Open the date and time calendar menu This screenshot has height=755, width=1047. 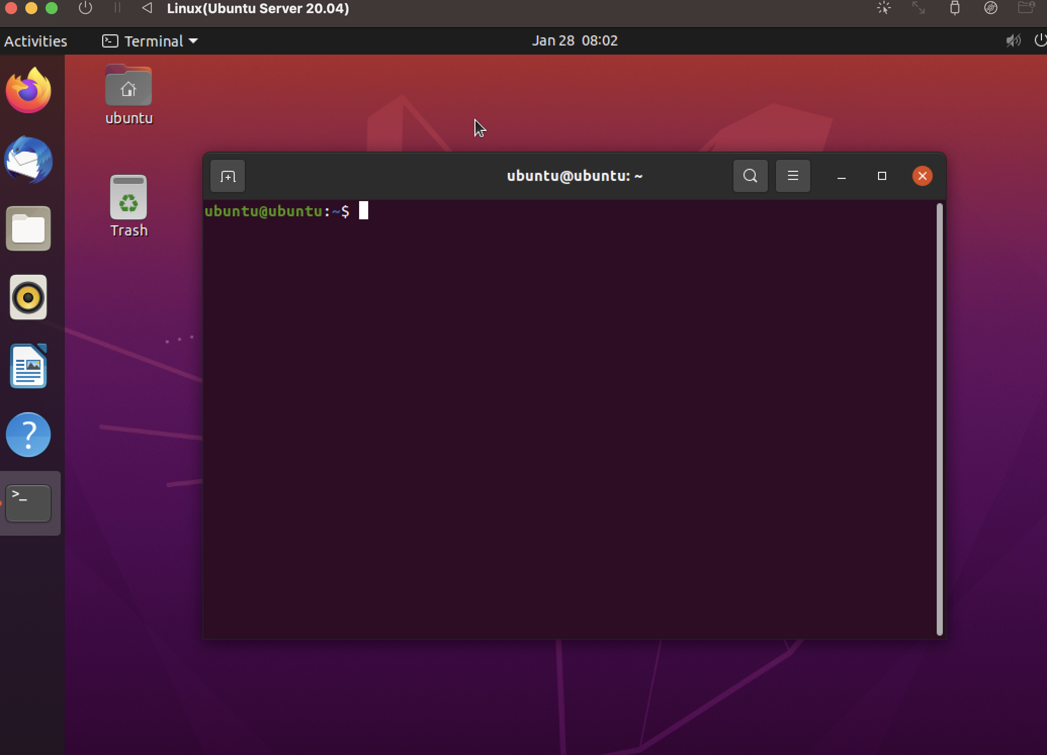pyautogui.click(x=575, y=40)
